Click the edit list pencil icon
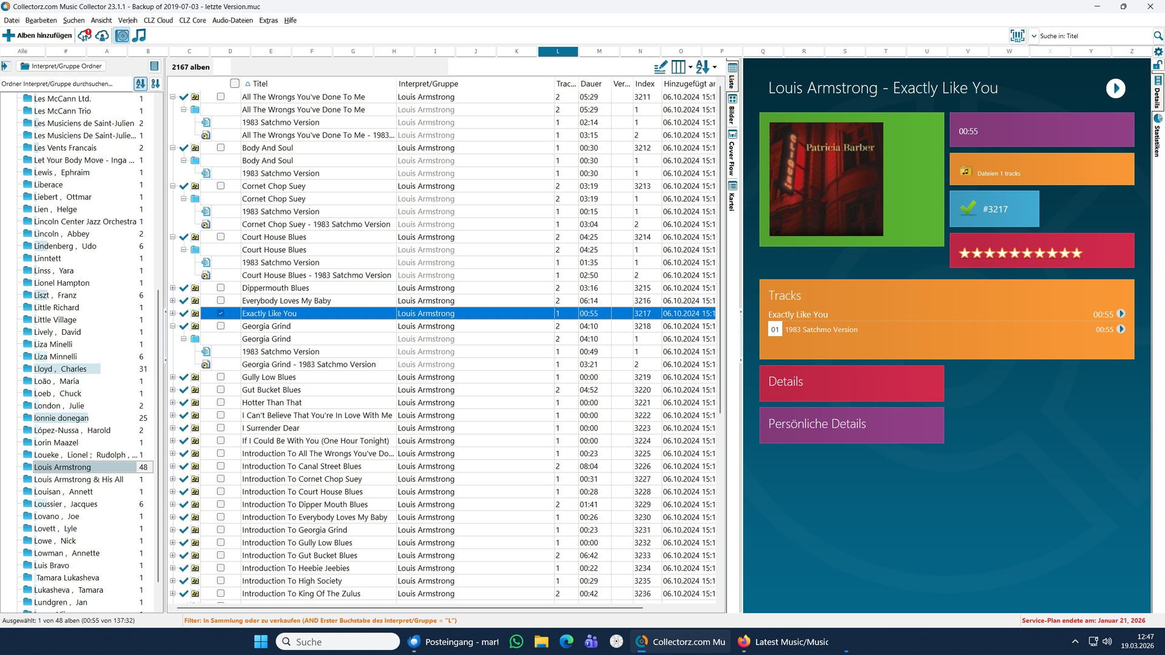Image resolution: width=1165 pixels, height=655 pixels. pyautogui.click(x=660, y=67)
